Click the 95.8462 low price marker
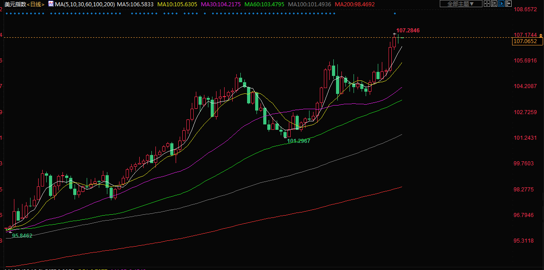The width and height of the screenshot is (544, 270). 22,235
